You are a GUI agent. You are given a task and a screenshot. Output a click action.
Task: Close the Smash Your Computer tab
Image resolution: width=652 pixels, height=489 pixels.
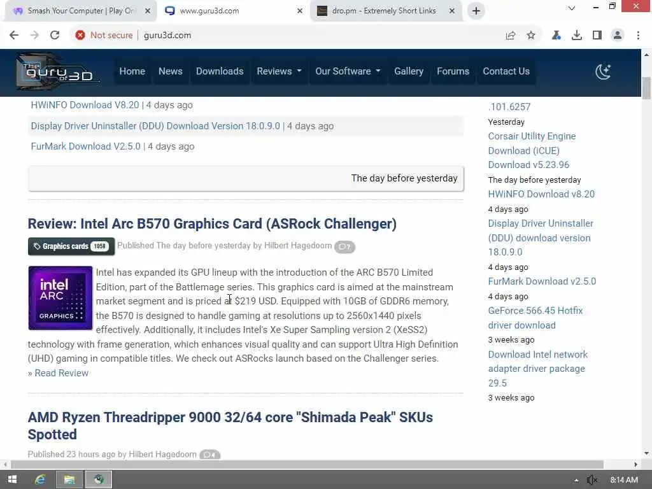[148, 11]
